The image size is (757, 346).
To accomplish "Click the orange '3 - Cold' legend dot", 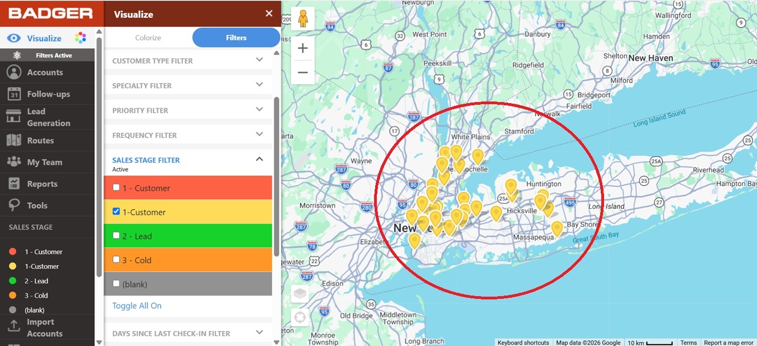I will click(x=13, y=296).
